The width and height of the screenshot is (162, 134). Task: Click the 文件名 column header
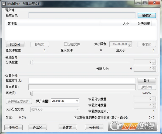click(53, 23)
